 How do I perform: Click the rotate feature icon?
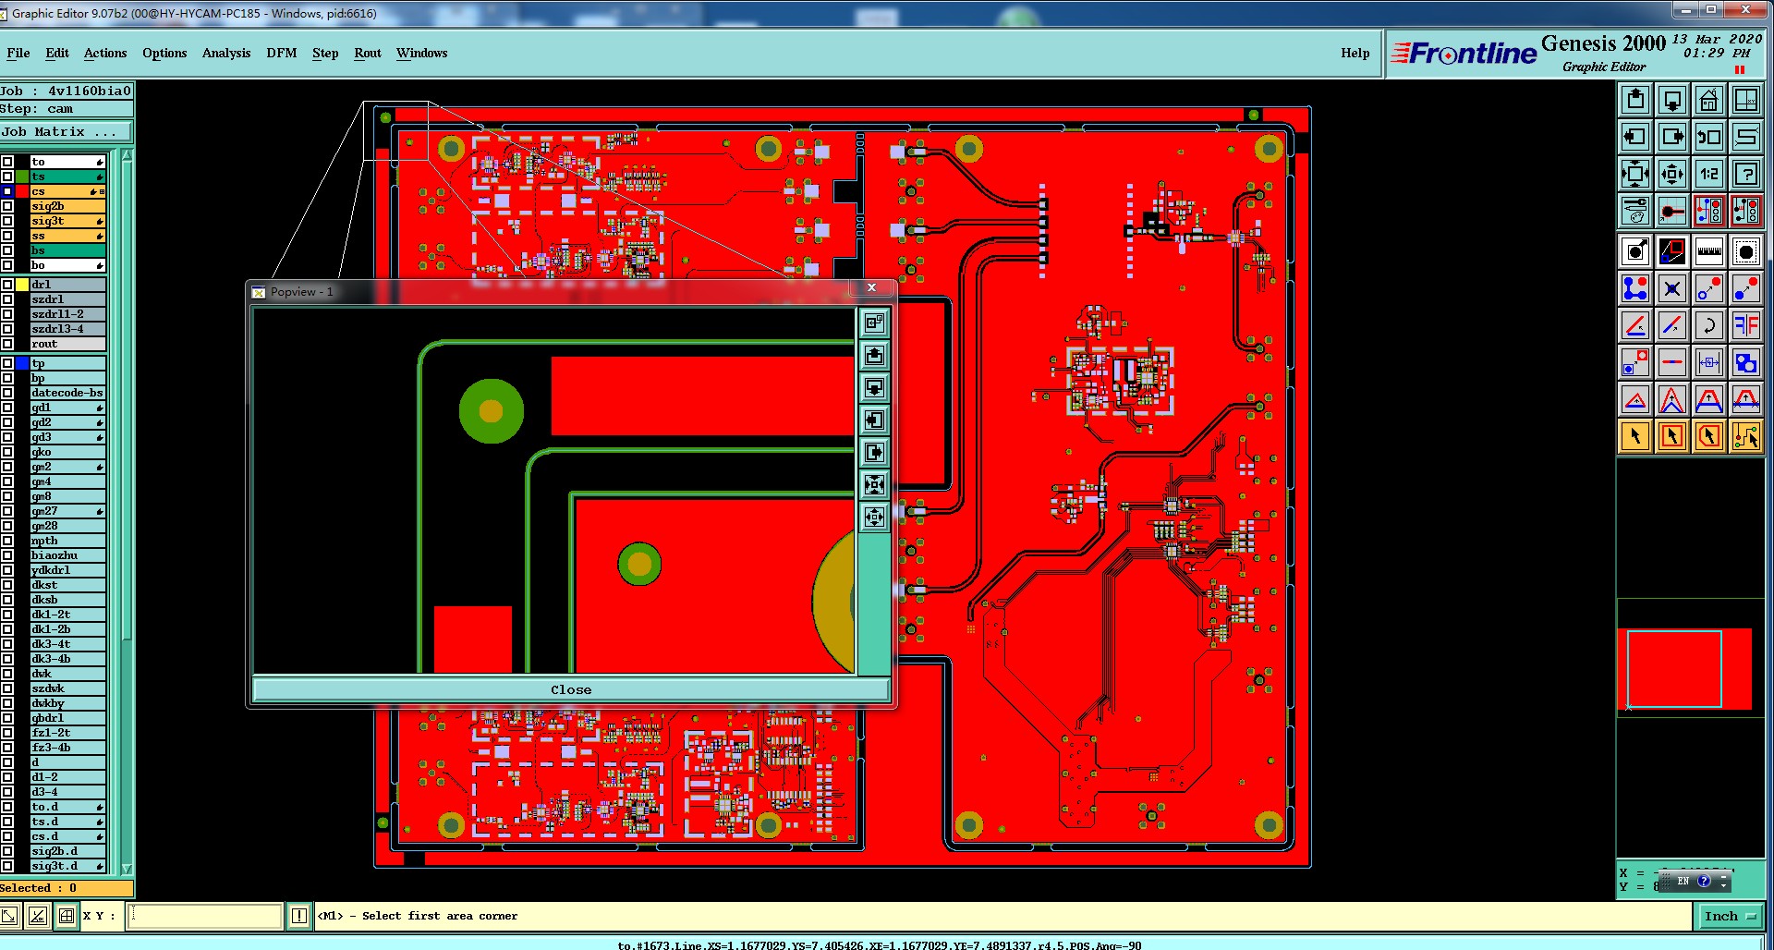[1708, 325]
